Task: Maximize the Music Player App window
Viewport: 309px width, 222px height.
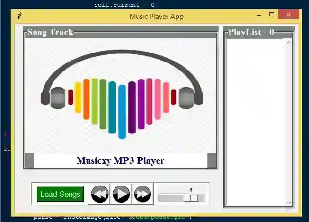Action: [x=272, y=14]
